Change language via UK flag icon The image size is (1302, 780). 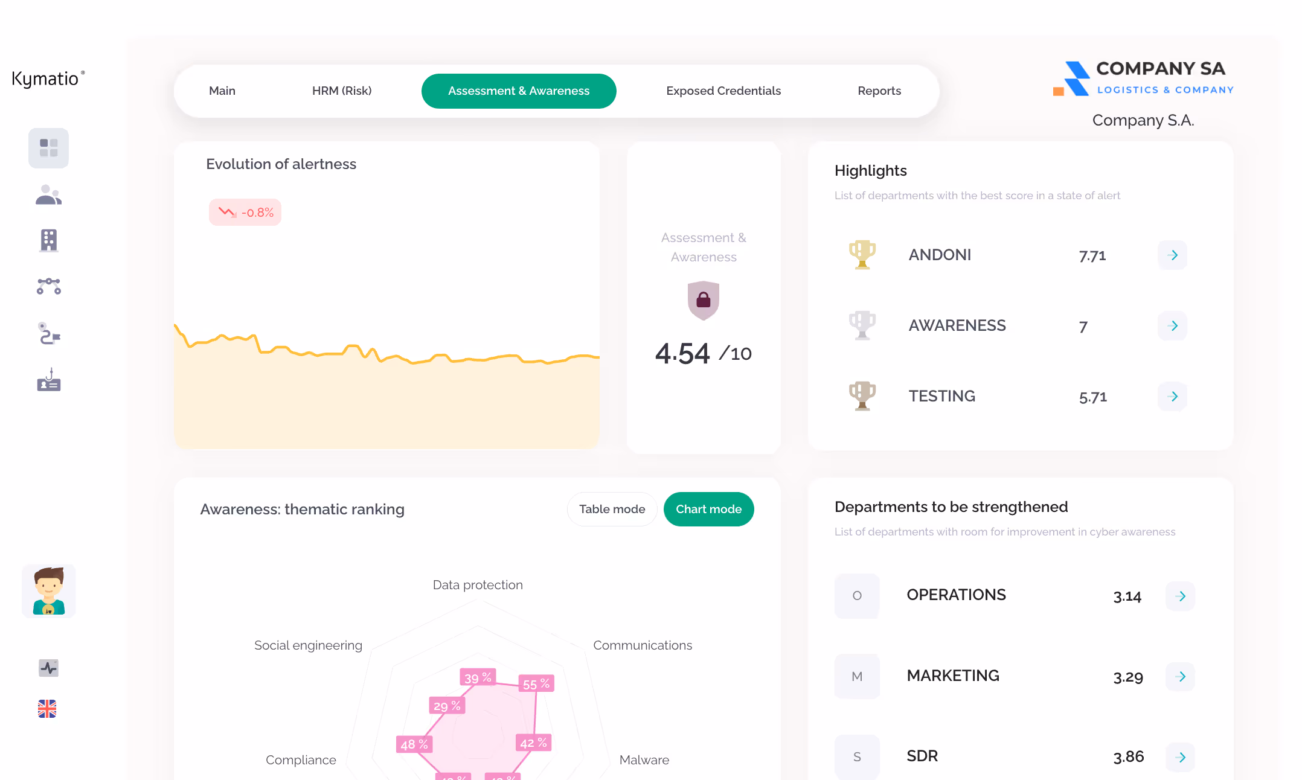click(x=47, y=709)
